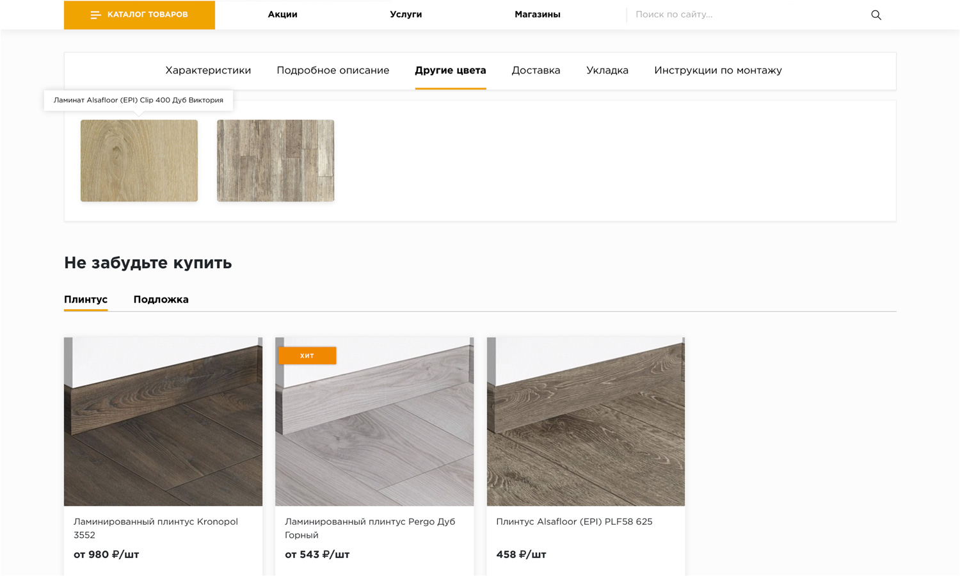Open Kronopol 3552 plinth product image
This screenshot has width=960, height=576.
coord(163,421)
